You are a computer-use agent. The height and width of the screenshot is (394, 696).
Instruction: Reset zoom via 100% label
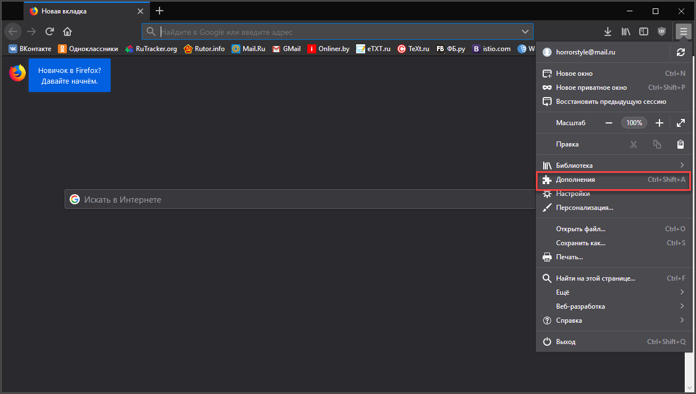point(634,123)
